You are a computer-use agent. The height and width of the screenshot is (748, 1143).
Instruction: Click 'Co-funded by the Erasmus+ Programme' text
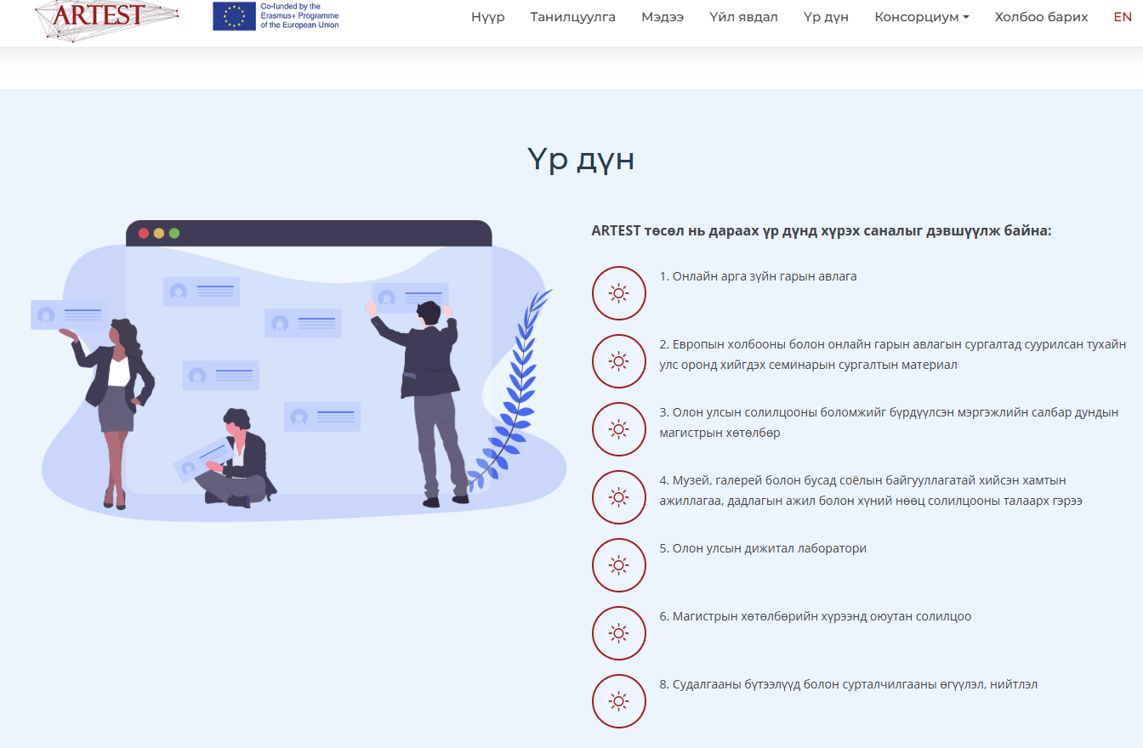coord(299,16)
